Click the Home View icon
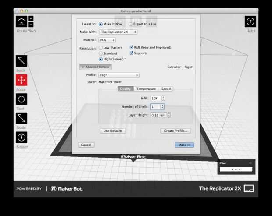This screenshot has height=216, width=272. [21, 21]
